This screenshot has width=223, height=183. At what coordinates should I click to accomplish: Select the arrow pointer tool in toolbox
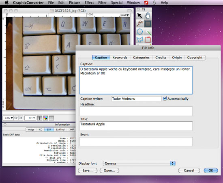[140, 16]
